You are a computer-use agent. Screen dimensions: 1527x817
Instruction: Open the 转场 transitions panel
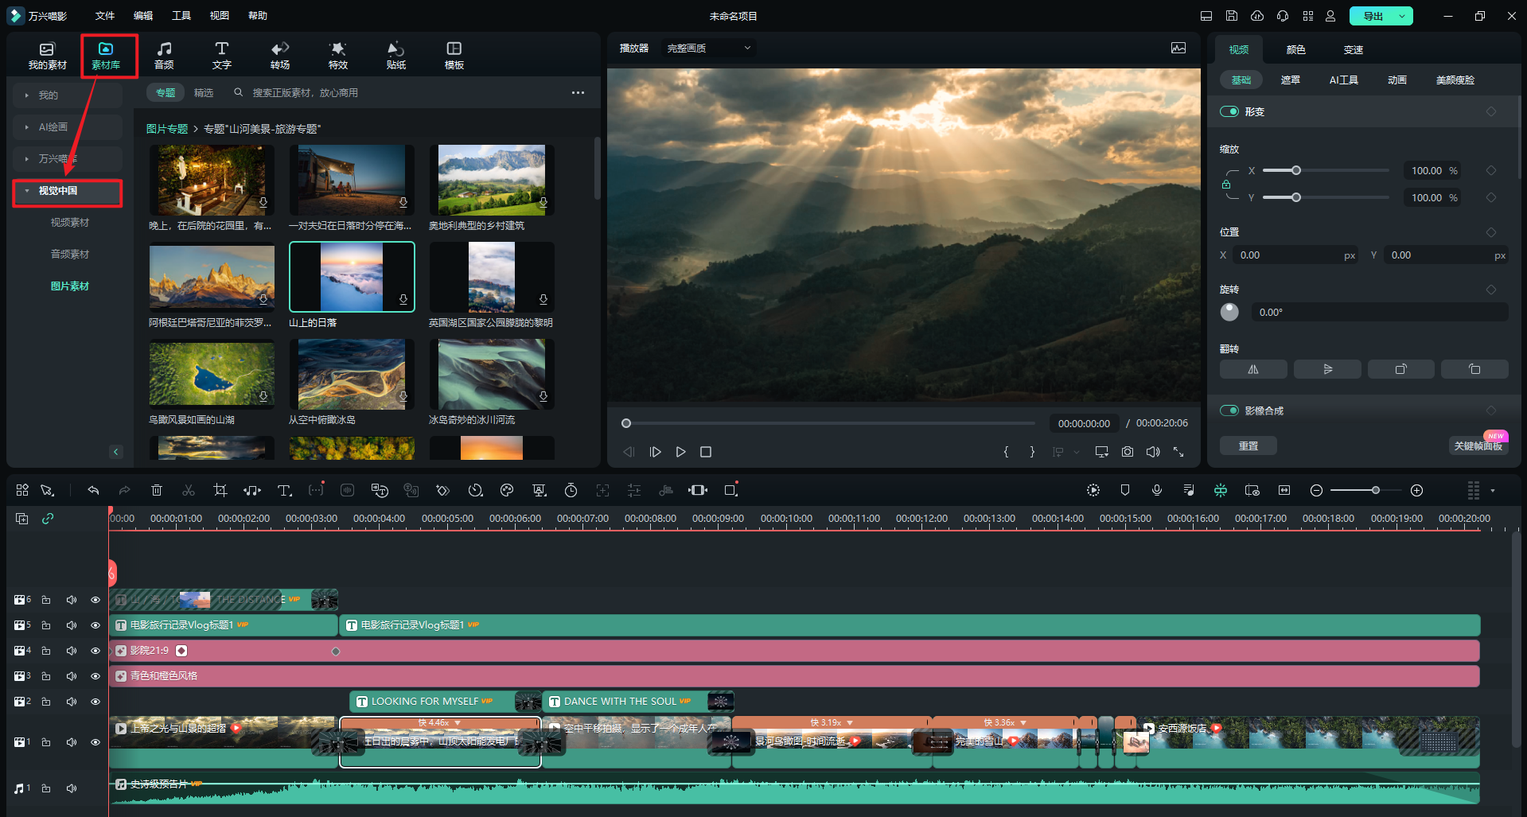coord(280,55)
